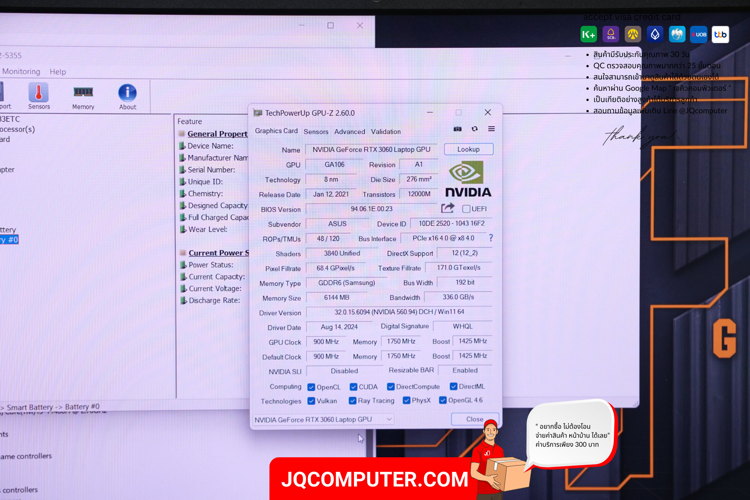This screenshot has width=750, height=500.
Task: Toggle the PhysX checkbox
Action: point(406,400)
